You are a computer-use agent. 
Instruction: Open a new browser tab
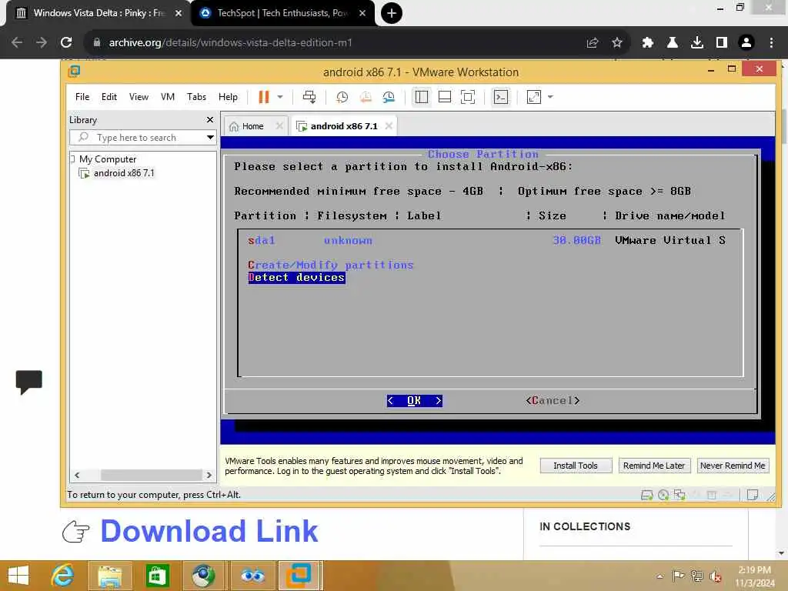392,13
